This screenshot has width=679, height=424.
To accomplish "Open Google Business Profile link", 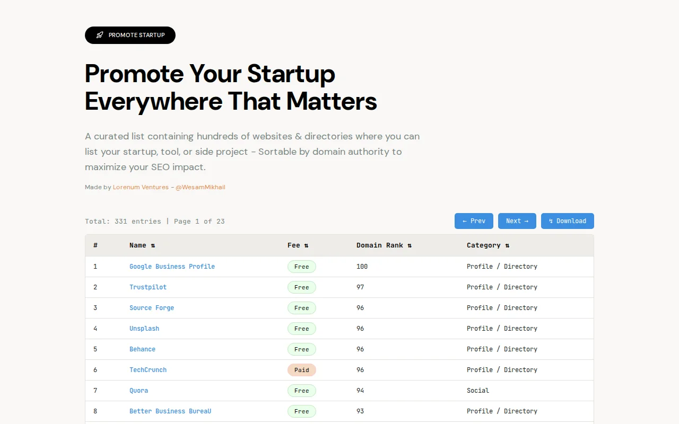I will (x=172, y=267).
